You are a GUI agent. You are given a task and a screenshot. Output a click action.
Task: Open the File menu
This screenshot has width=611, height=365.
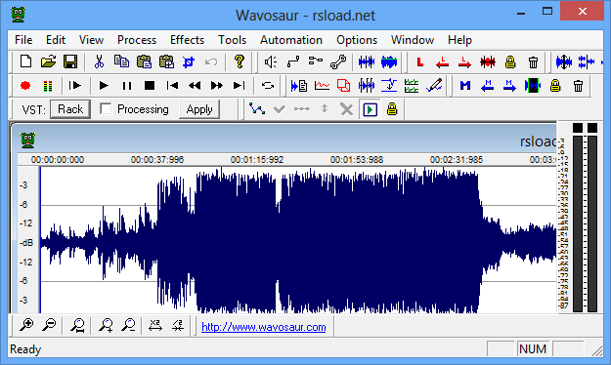(x=23, y=40)
